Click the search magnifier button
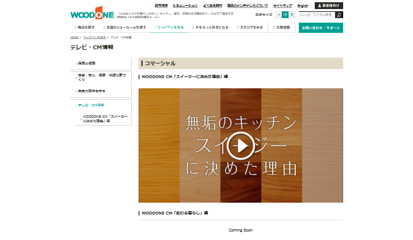The image size is (413, 240). pyautogui.click(x=339, y=15)
